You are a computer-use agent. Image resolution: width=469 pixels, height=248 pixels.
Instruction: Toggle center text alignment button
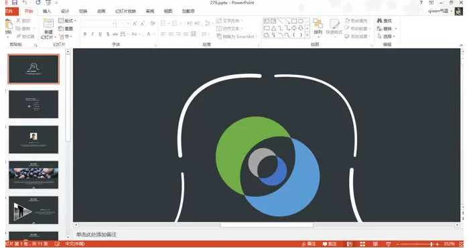tap(171, 34)
